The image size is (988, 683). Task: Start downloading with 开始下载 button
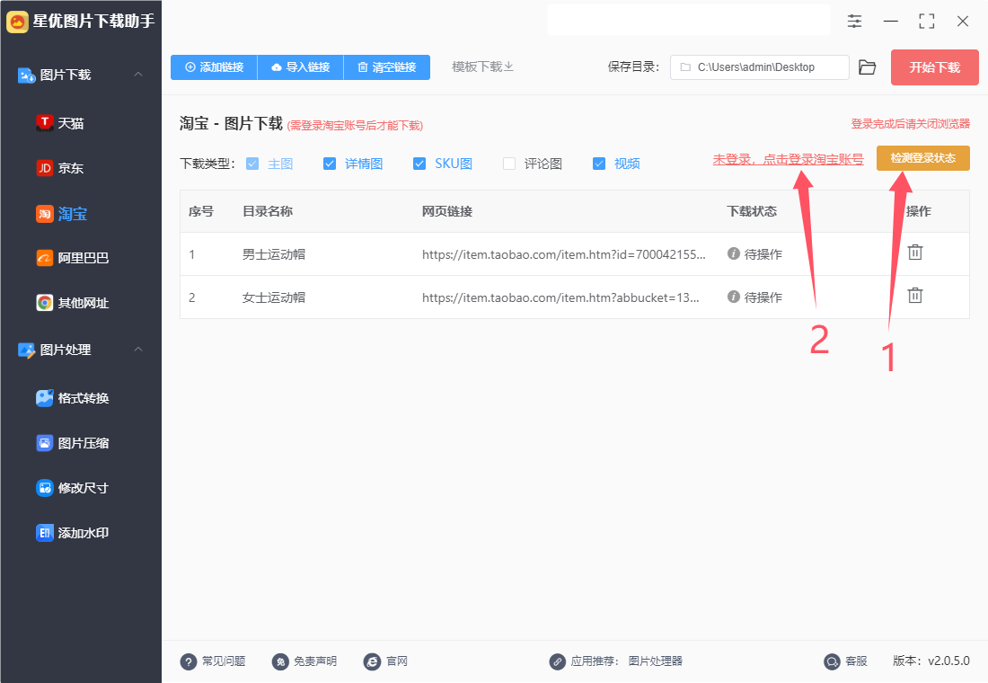tap(934, 67)
